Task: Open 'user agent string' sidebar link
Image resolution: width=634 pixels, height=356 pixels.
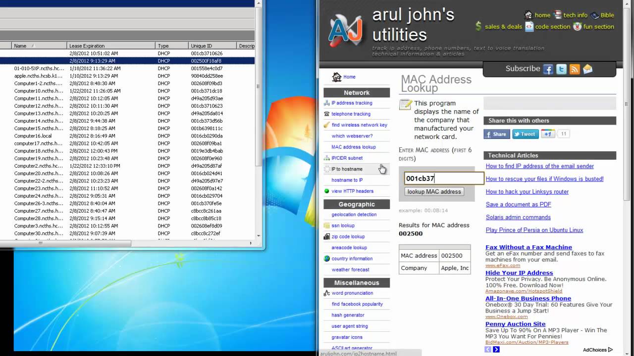Action: click(x=350, y=326)
